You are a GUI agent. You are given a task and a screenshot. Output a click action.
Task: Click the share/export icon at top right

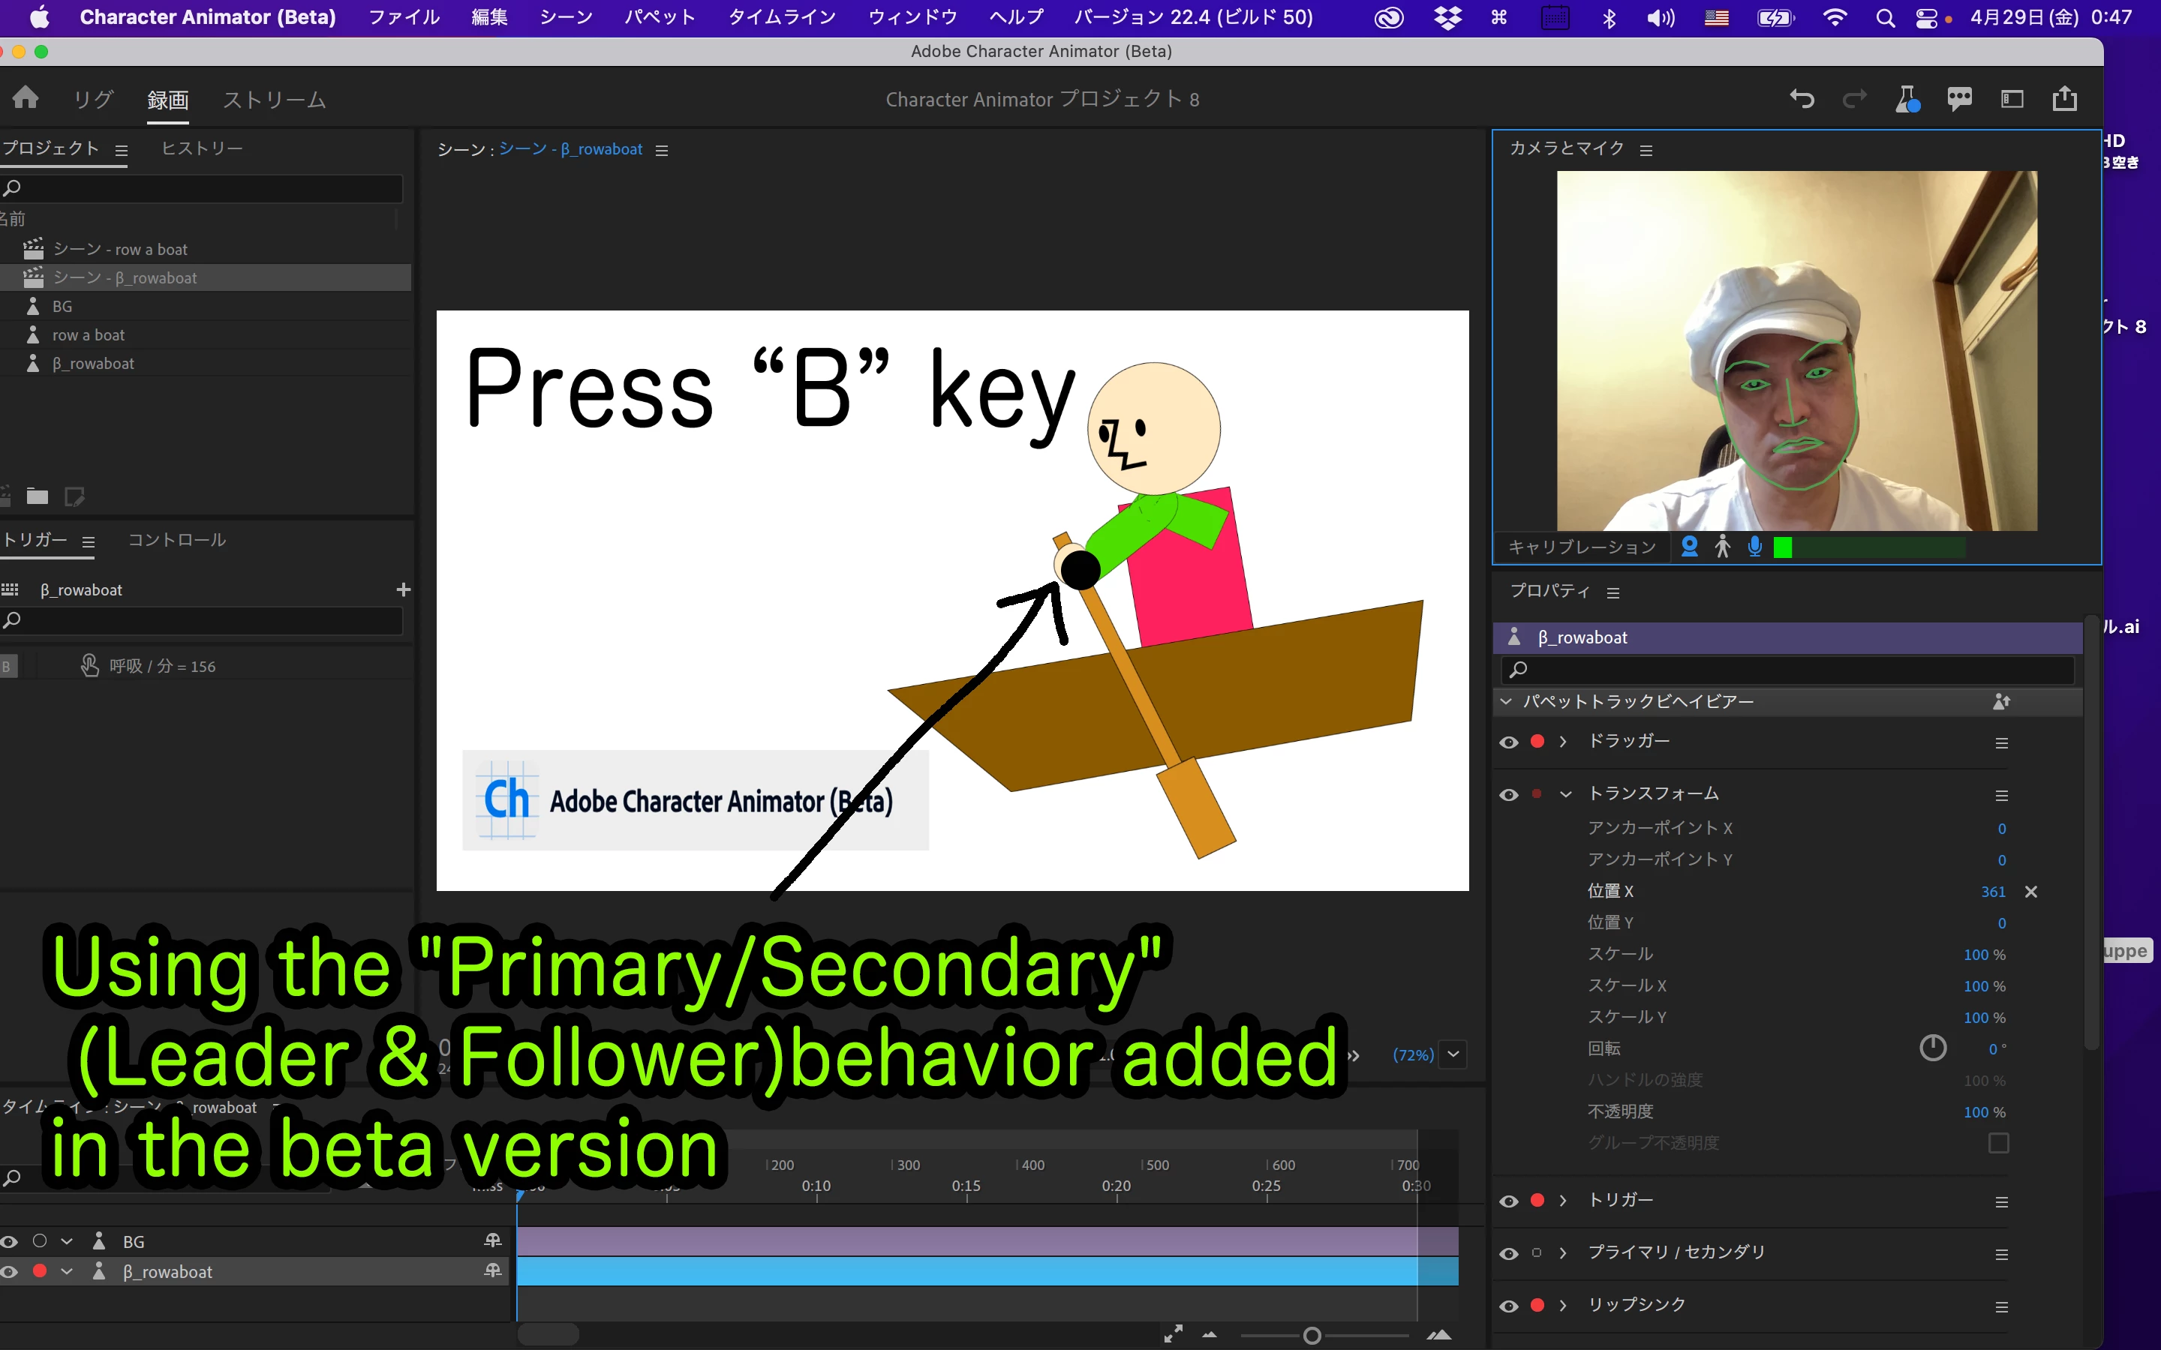[2063, 98]
